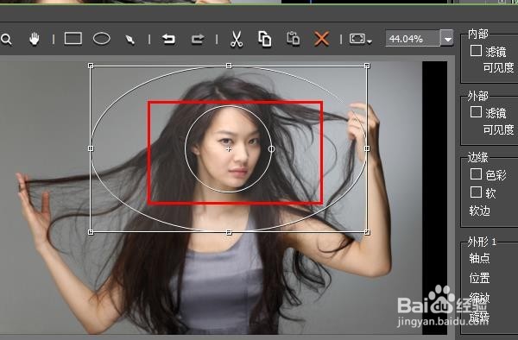Paste the copied shape from clipboard

[293, 39]
